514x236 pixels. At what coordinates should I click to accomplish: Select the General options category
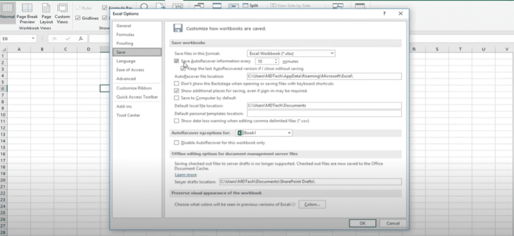click(x=137, y=26)
